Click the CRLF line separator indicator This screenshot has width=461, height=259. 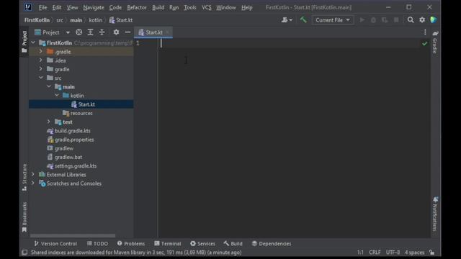coord(375,253)
